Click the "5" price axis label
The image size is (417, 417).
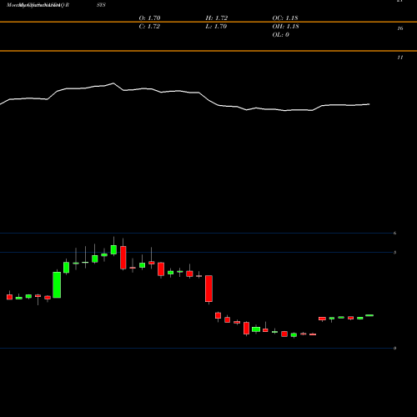(394, 253)
